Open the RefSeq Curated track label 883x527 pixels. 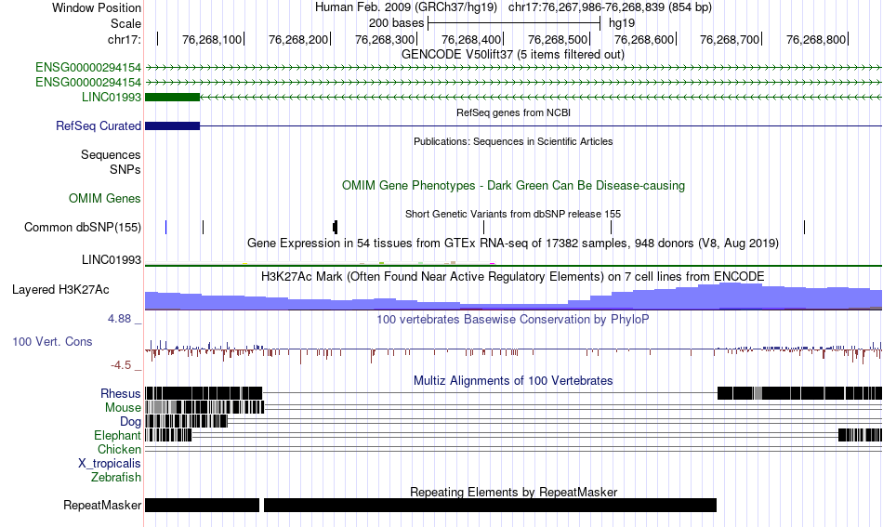98,126
